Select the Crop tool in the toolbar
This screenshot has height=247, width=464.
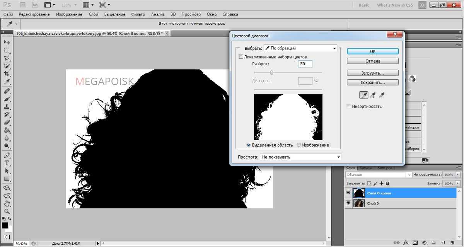click(x=7, y=74)
